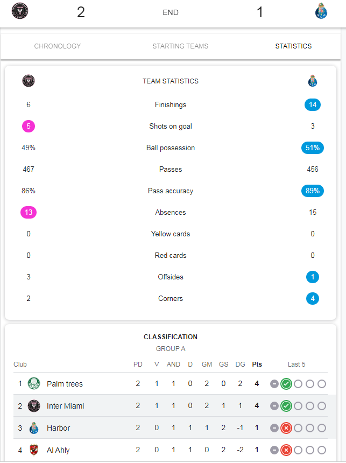Open Inter Miami team link
346x463 pixels.
coord(65,406)
